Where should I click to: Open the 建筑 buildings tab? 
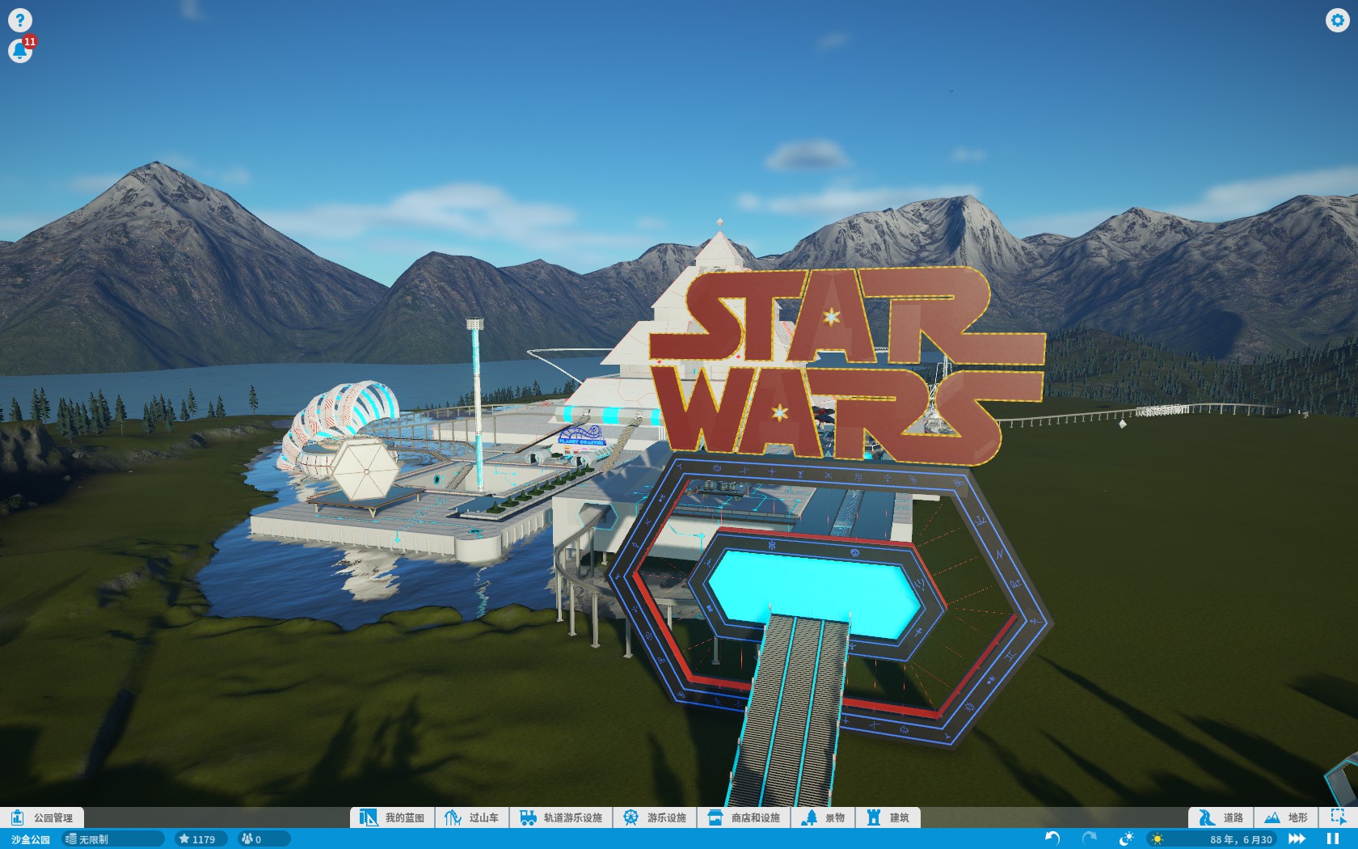click(x=888, y=817)
